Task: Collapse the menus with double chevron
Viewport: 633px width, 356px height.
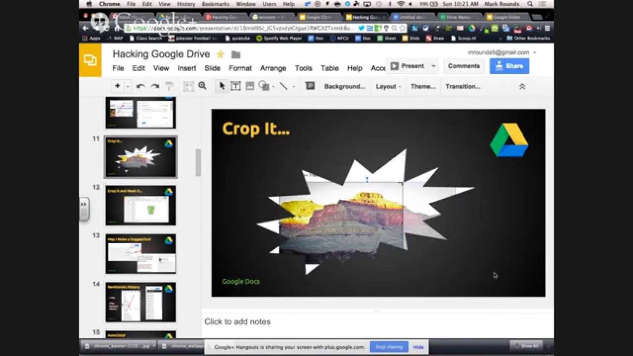Action: (x=522, y=87)
